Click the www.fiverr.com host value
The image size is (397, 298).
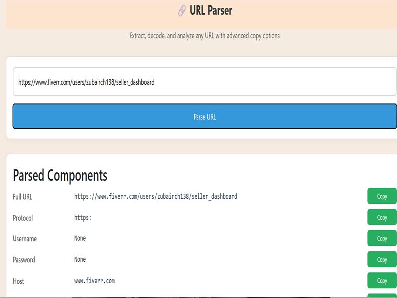coord(94,281)
